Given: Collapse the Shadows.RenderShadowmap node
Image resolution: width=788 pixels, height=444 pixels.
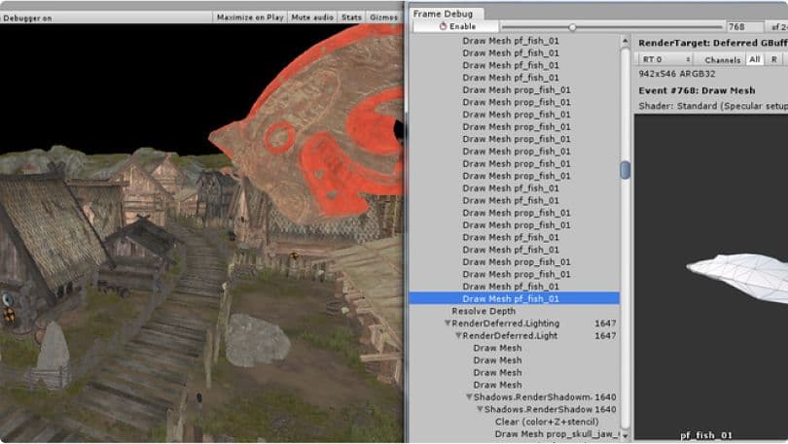Looking at the screenshot, I should [468, 397].
